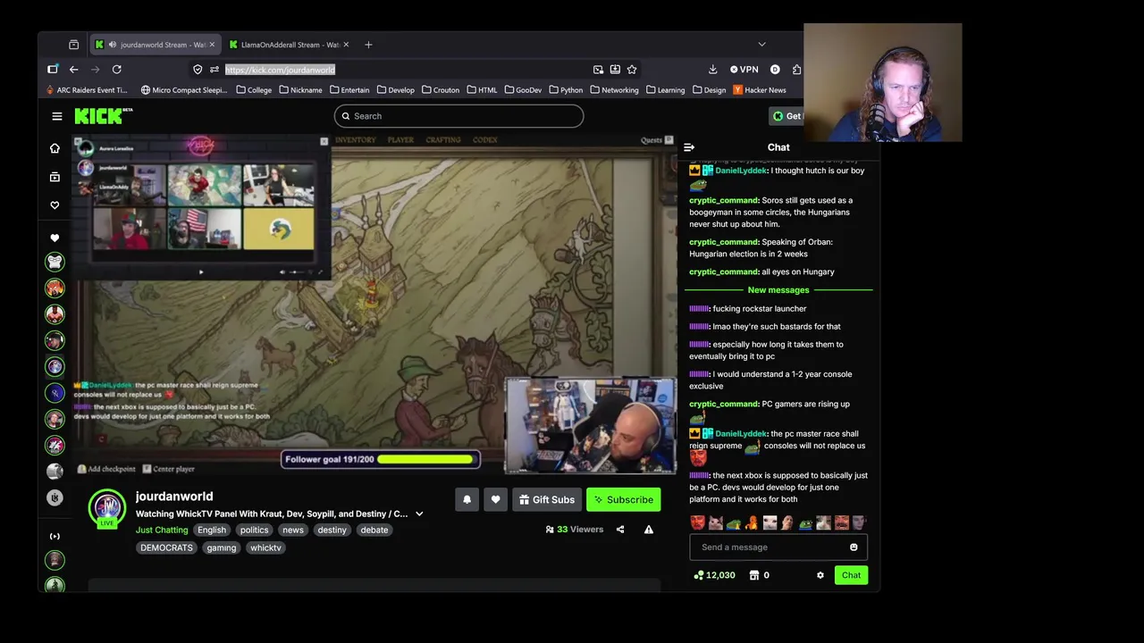
Task: Go back using browser back arrow
Action: (74, 70)
